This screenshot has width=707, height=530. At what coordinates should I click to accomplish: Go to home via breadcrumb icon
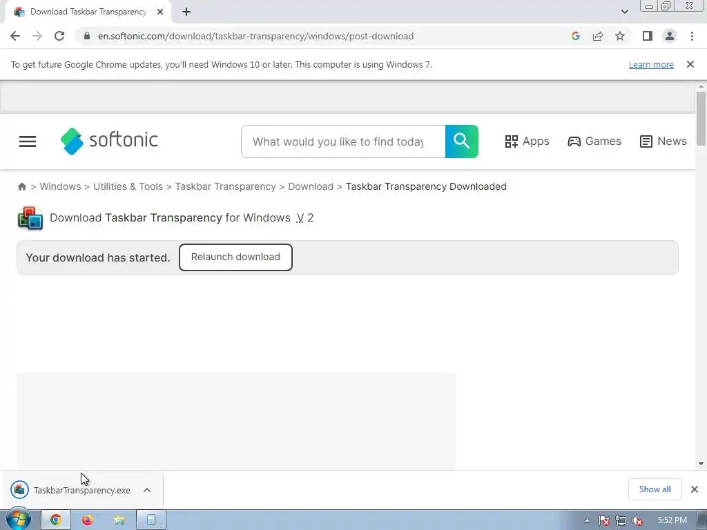tap(21, 186)
